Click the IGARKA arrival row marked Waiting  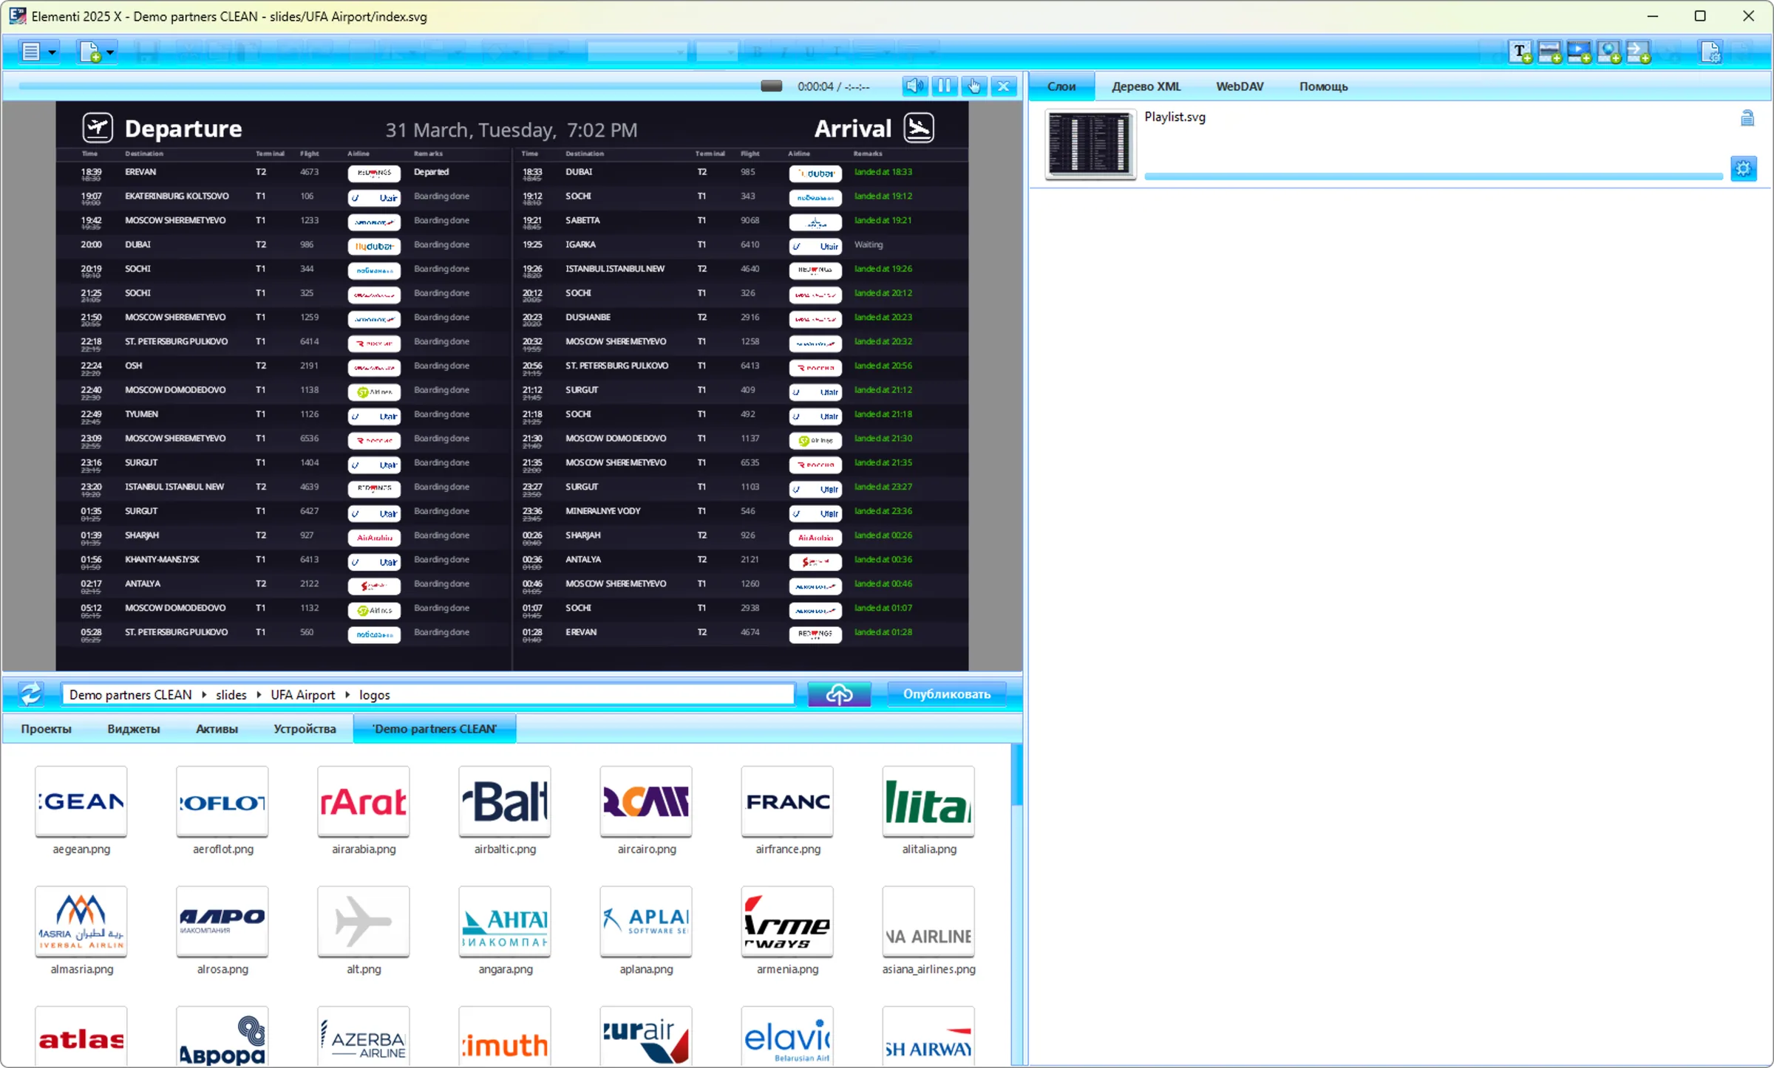740,245
